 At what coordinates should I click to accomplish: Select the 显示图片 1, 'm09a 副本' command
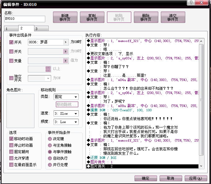pos(142,106)
